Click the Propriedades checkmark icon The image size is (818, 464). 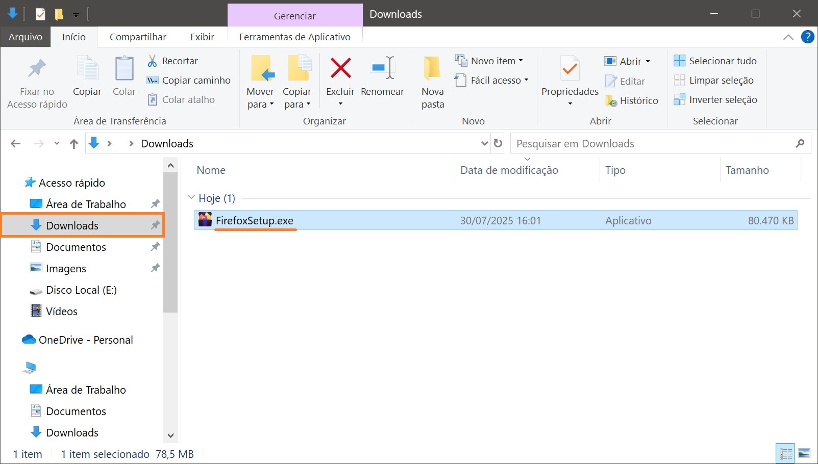point(569,68)
